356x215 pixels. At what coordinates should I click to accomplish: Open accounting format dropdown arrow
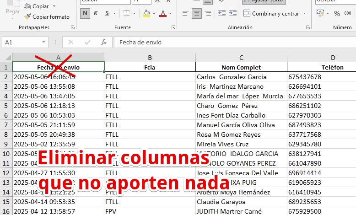tap(328, 14)
